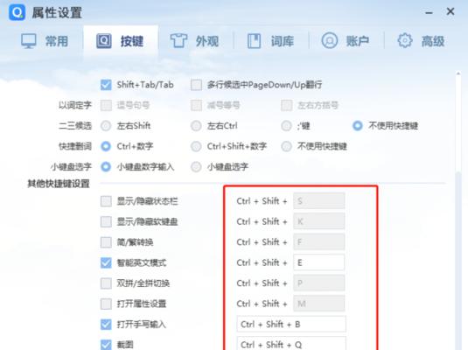
Task: Click the Ctrl + Shift + B shortcut field
Action: tap(291, 324)
